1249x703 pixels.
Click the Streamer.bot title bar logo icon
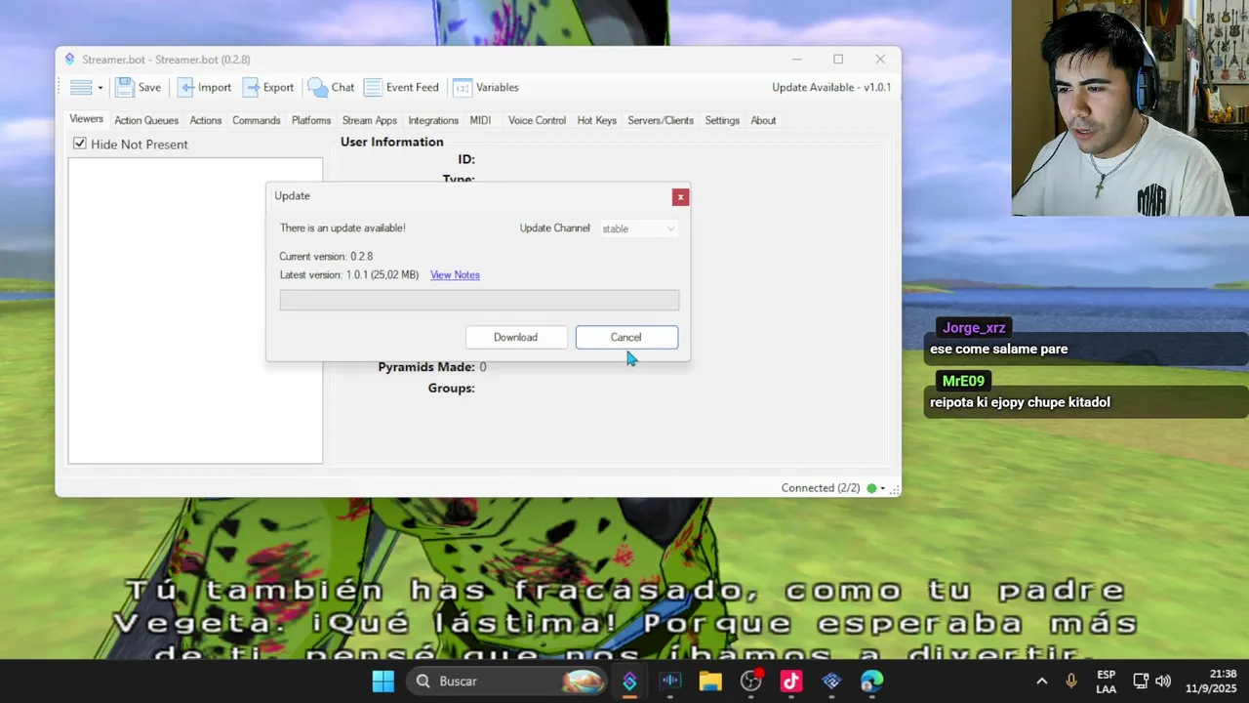69,60
